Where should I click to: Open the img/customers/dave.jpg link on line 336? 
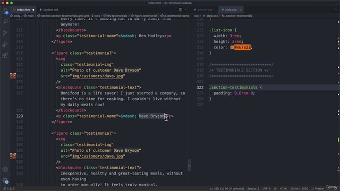98,156
